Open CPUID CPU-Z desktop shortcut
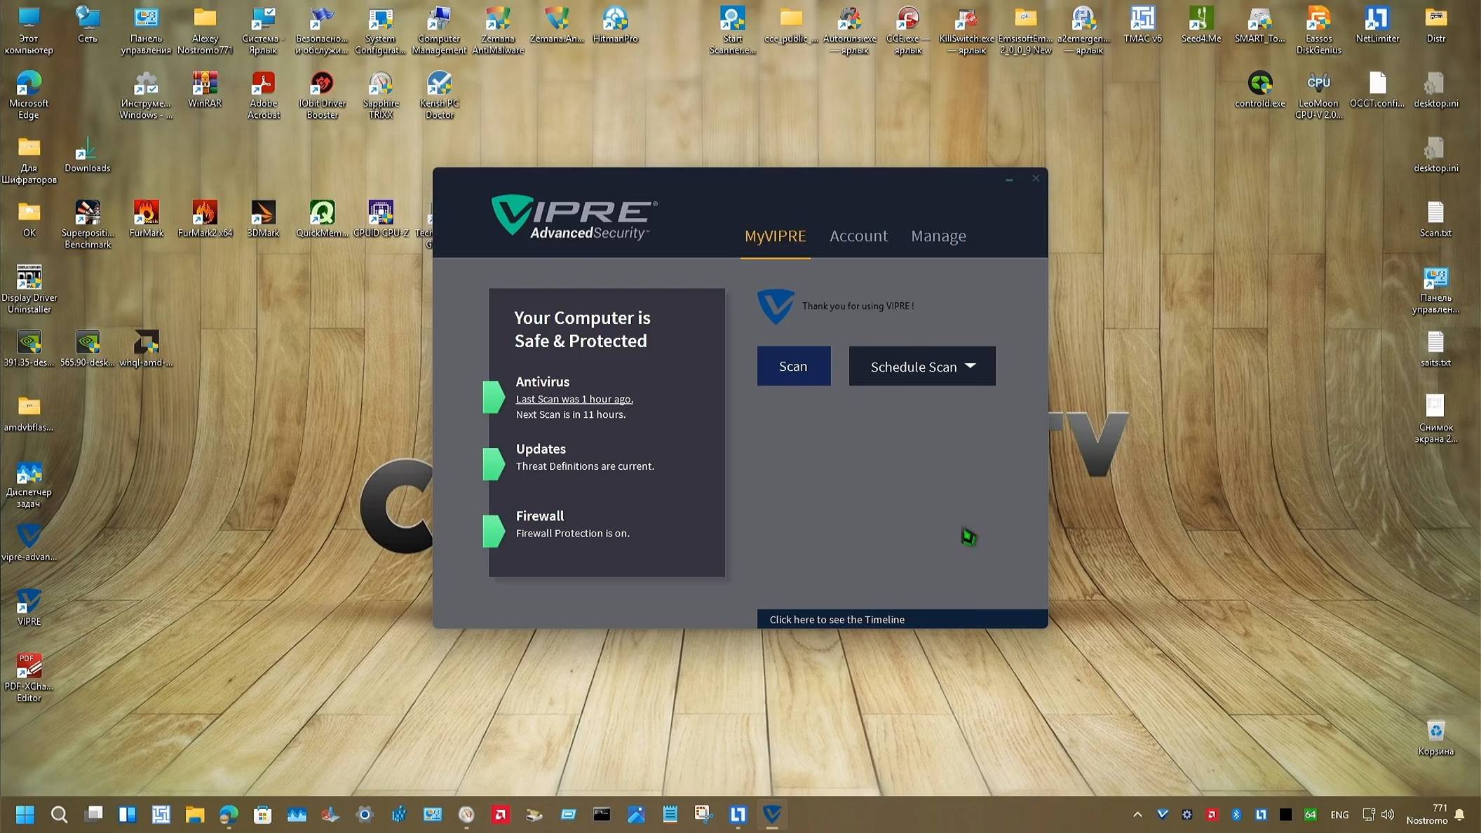Viewport: 1481px width, 833px height. click(x=381, y=214)
